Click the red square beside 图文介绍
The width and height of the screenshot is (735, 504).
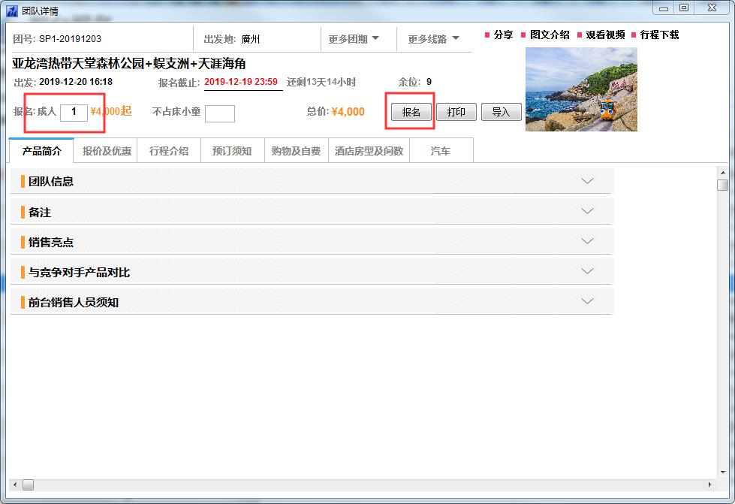pyautogui.click(x=523, y=35)
